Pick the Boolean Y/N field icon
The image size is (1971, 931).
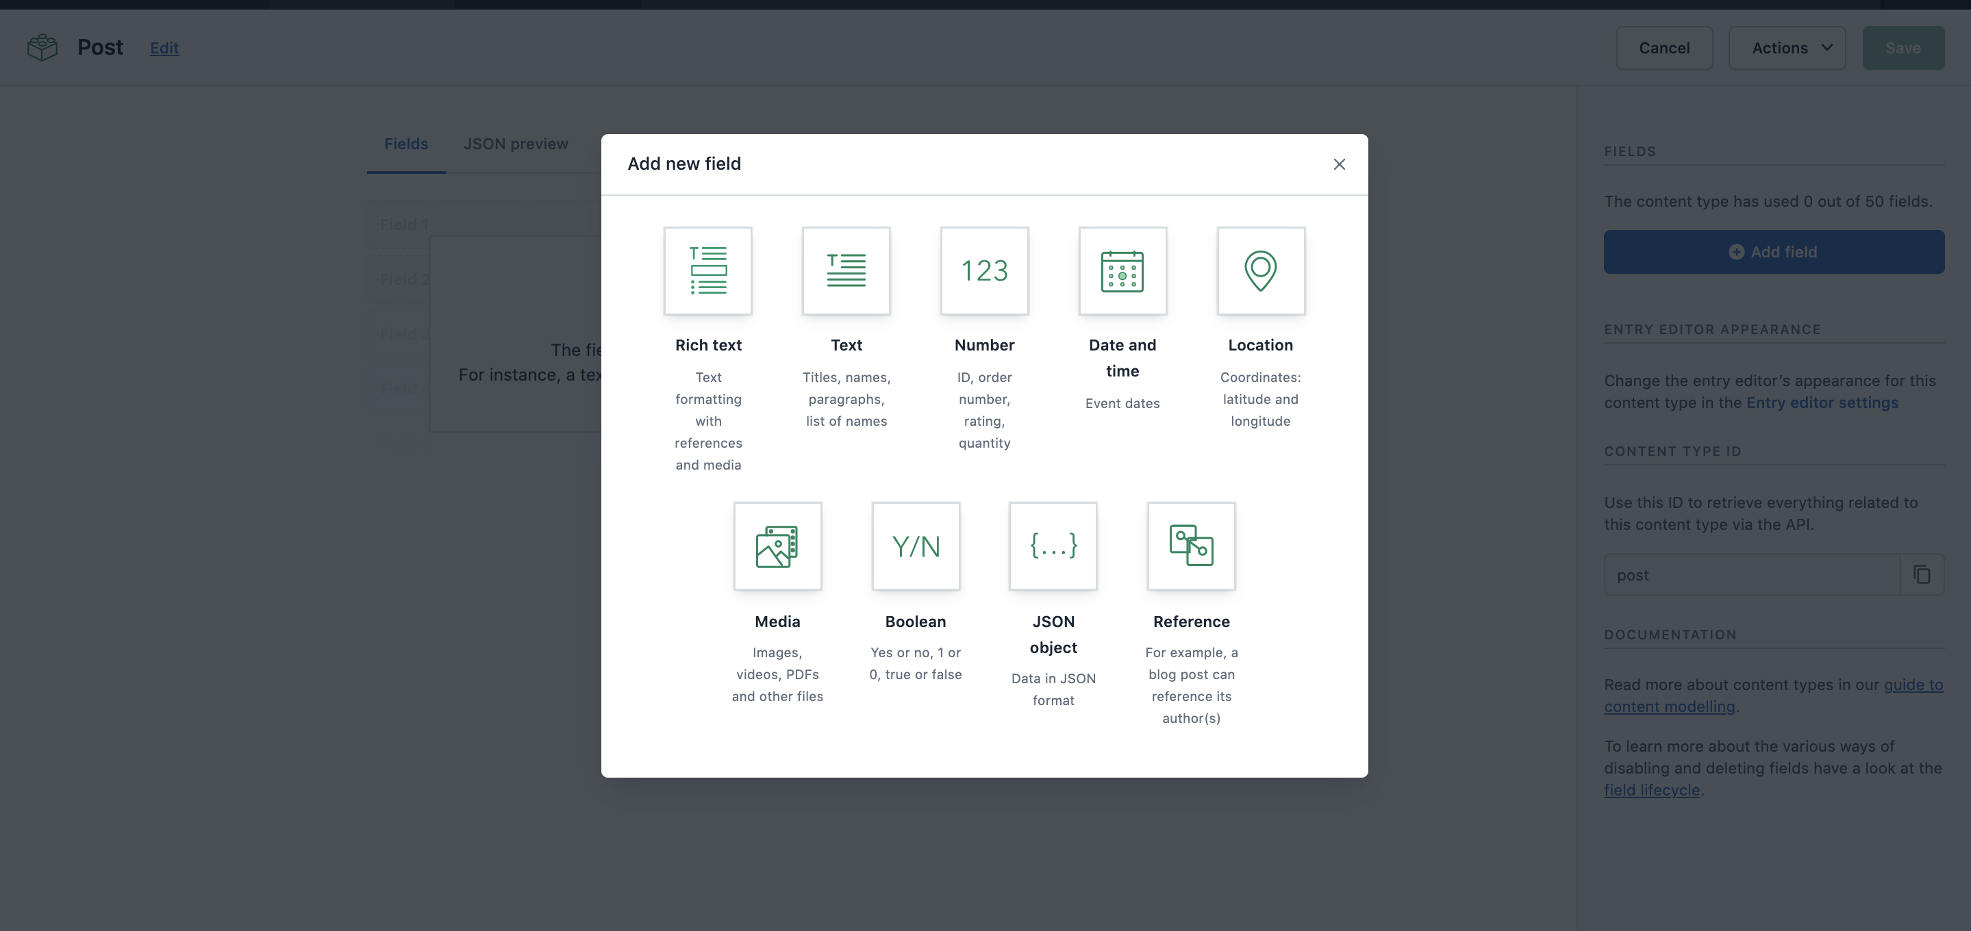tap(916, 546)
